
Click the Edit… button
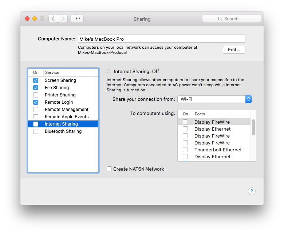(234, 49)
